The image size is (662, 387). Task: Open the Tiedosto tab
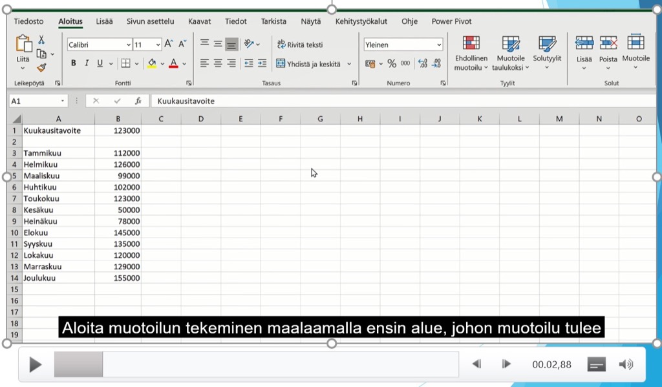click(28, 21)
